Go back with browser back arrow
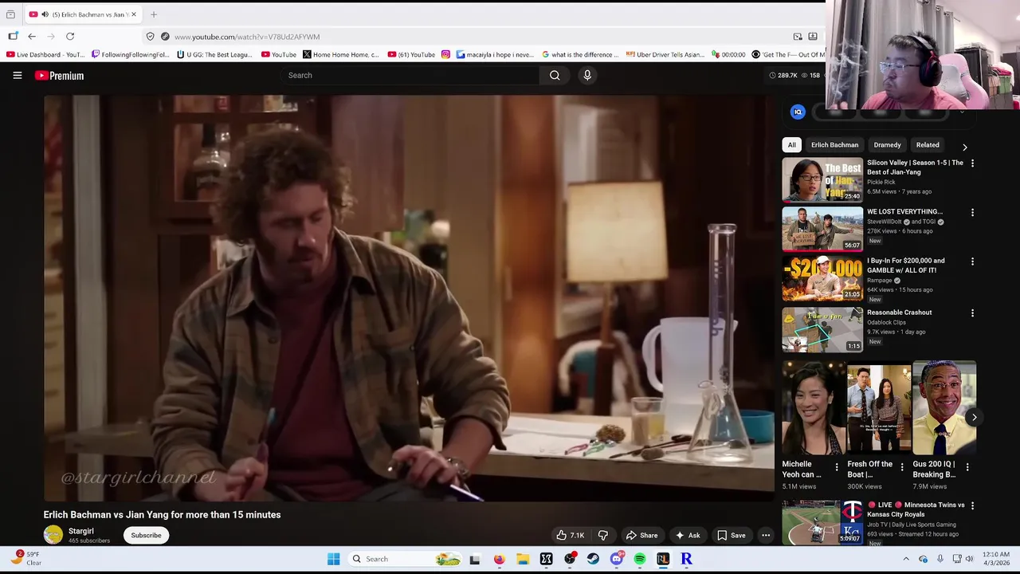The image size is (1020, 574). (x=32, y=37)
